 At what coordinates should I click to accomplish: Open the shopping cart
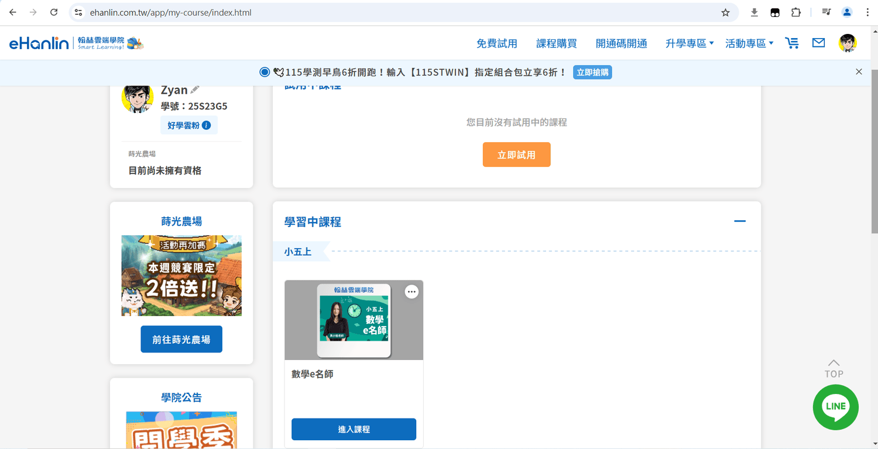(792, 43)
